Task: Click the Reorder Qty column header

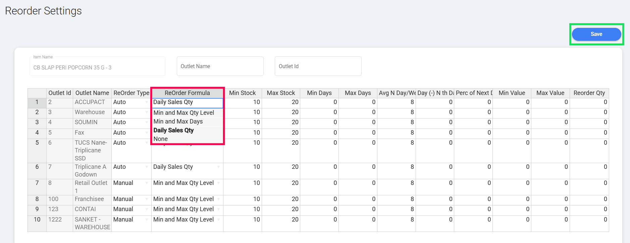Action: point(589,93)
